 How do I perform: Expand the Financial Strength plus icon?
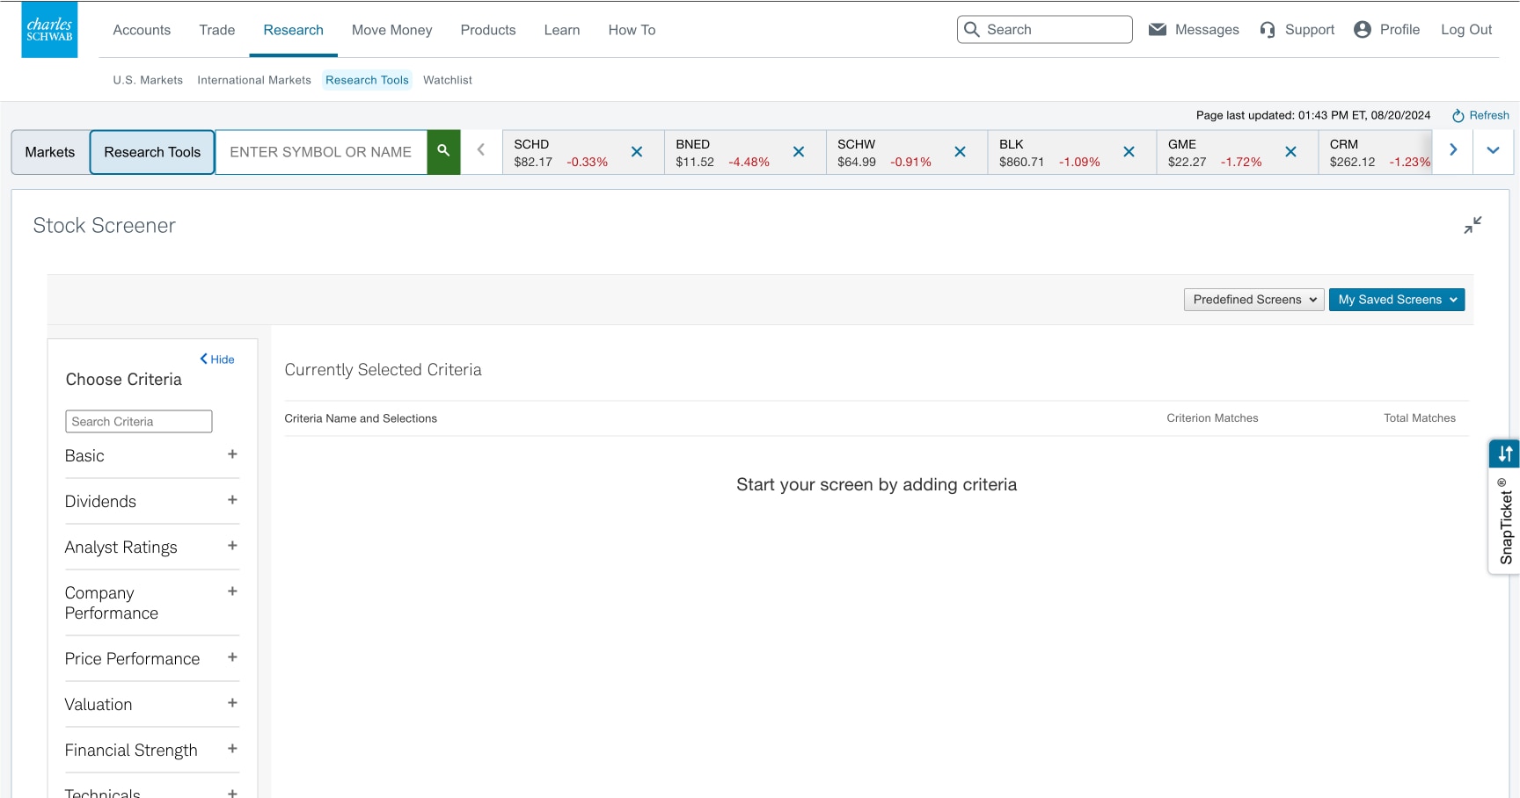coord(232,749)
